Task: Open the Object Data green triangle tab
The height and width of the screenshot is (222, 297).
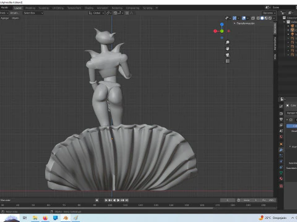Action: tap(281, 173)
